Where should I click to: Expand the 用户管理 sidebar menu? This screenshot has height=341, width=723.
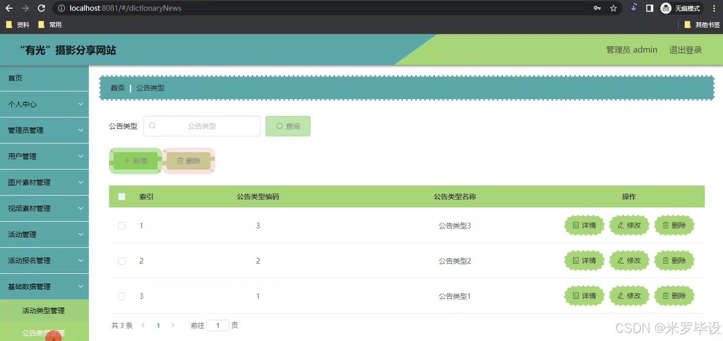click(x=44, y=157)
